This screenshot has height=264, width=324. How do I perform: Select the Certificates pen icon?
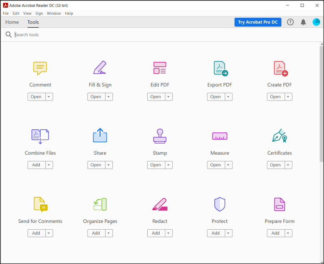coord(280,136)
